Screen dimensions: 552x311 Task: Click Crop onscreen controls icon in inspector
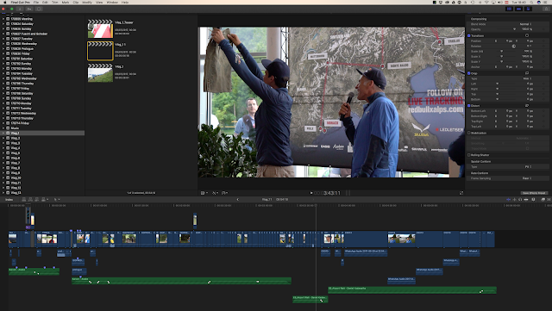527,73
